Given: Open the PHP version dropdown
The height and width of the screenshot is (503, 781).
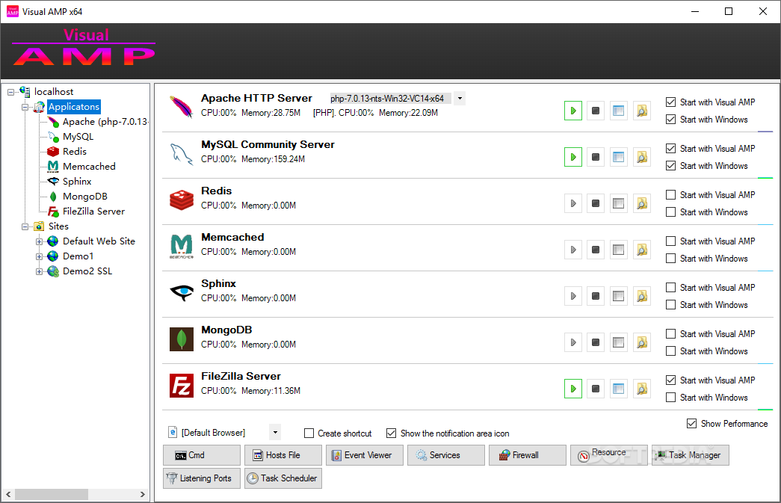Looking at the screenshot, I should click(x=460, y=98).
